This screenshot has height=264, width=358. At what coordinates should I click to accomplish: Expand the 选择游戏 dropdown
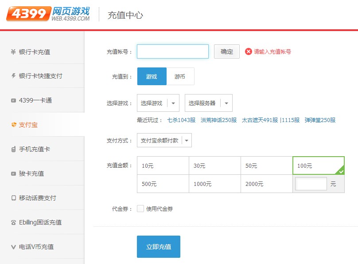coord(158,103)
